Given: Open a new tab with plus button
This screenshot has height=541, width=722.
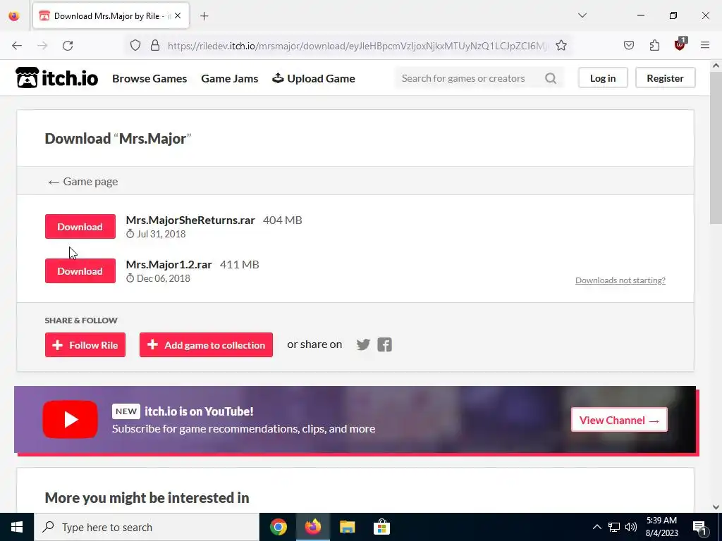Looking at the screenshot, I should pos(204,16).
